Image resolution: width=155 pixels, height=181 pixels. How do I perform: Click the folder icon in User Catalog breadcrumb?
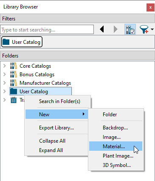pyautogui.click(x=6, y=42)
